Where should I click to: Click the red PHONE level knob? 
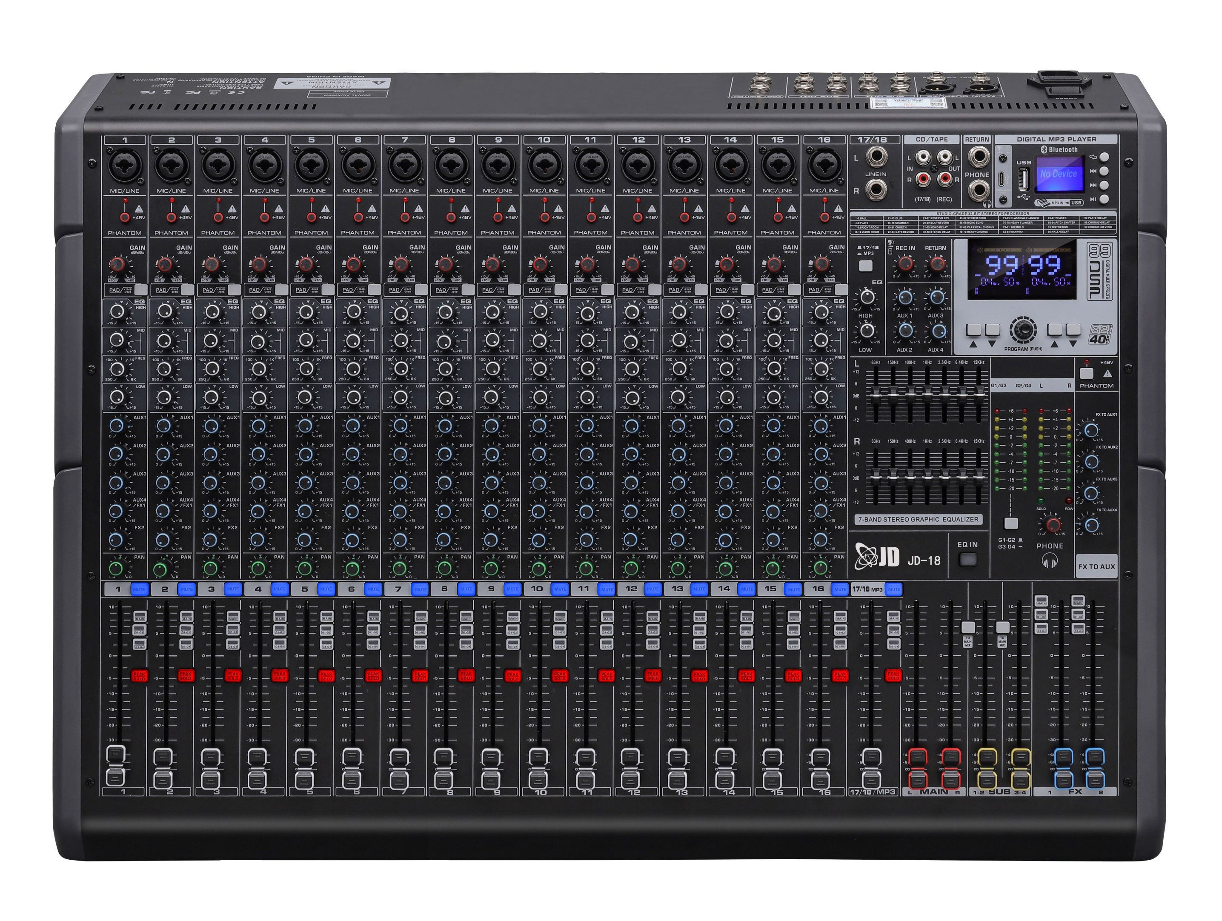[x=1053, y=524]
